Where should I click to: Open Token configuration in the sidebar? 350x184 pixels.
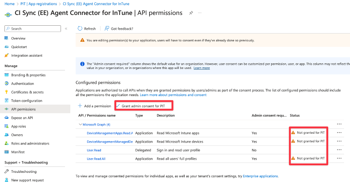pyautogui.click(x=27, y=101)
